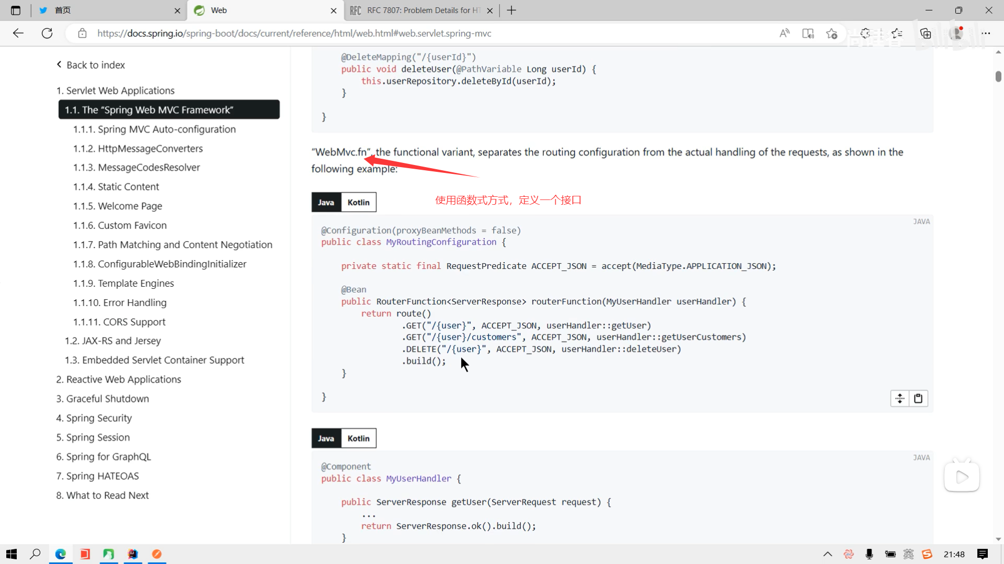This screenshot has height=564, width=1004.
Task: Open the collections icon in toolbar
Action: [926, 33]
